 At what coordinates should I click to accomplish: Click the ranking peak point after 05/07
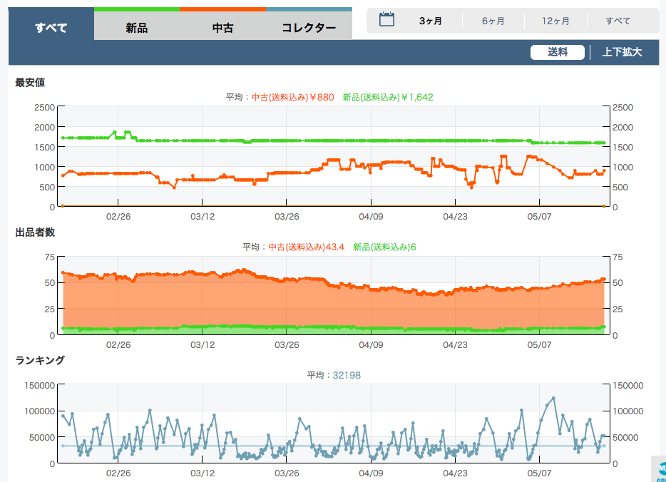(x=553, y=398)
